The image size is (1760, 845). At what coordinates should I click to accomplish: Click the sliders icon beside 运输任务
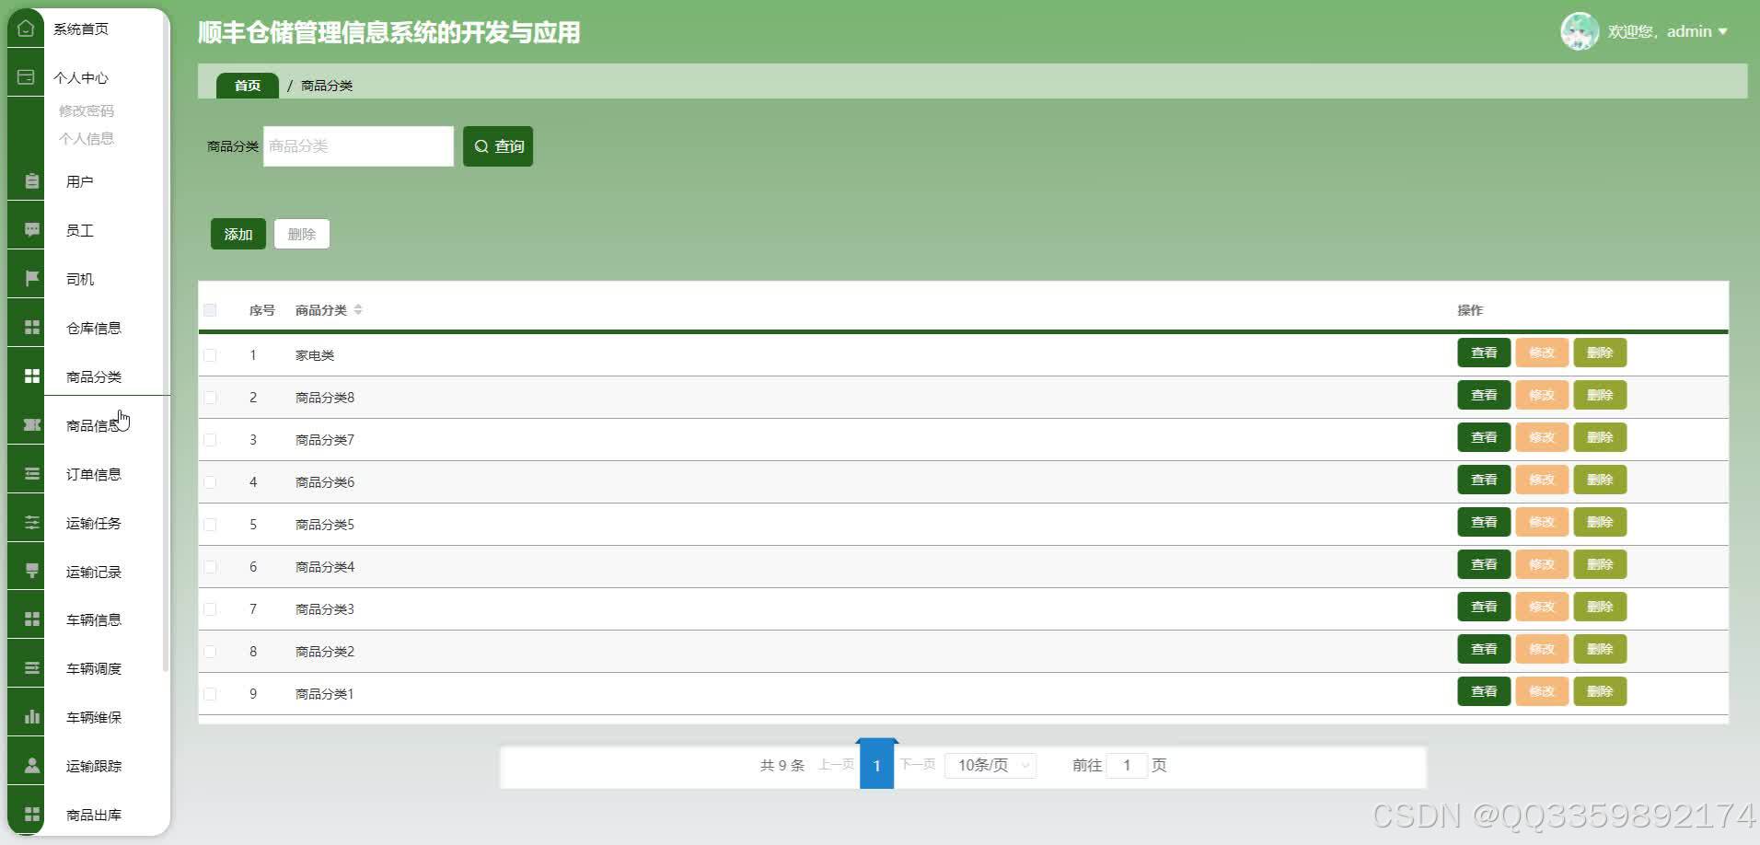coord(32,523)
